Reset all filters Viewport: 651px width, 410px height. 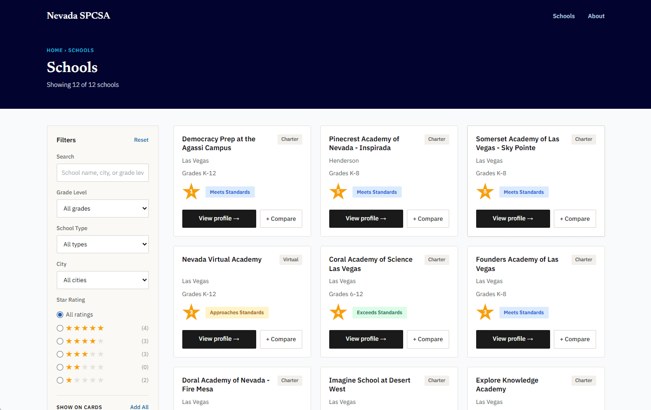tap(141, 140)
